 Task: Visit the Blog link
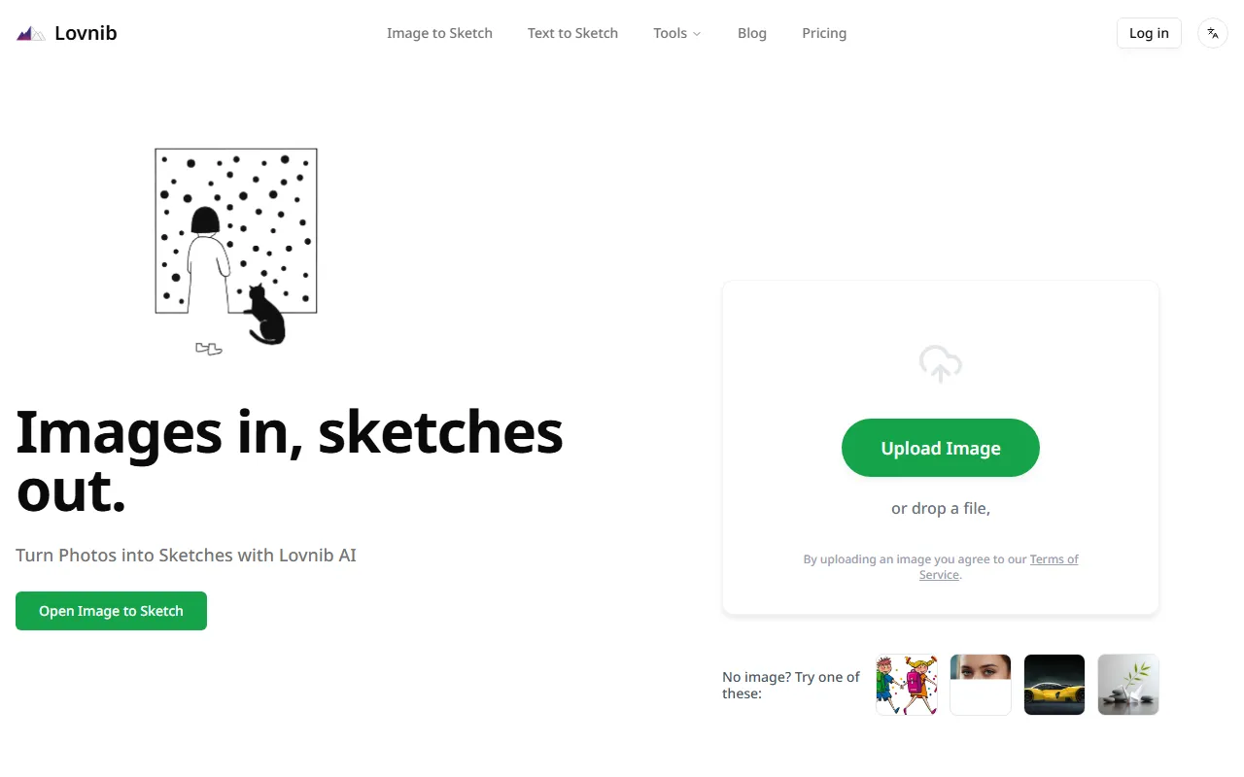[752, 33]
